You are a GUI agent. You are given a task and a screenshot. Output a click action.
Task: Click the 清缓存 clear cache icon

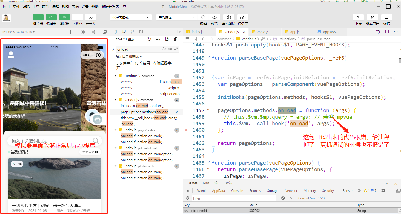[x=243, y=17]
